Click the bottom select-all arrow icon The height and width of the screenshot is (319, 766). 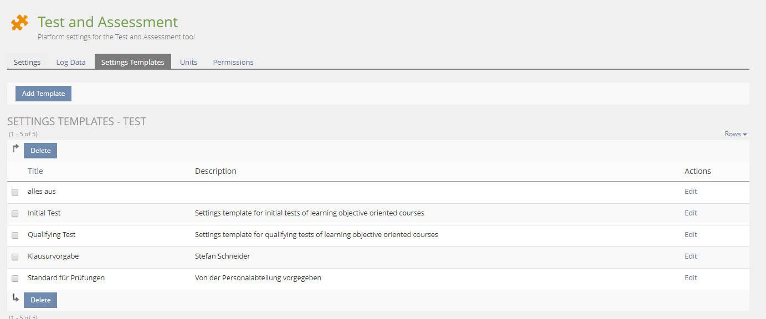[16, 298]
